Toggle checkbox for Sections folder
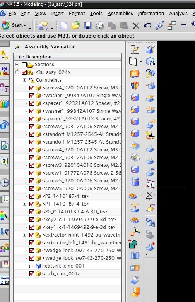 point(24,65)
